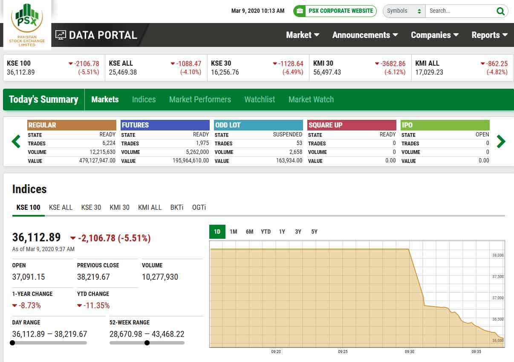Click the PSX Pakistan Stock Exchange logo
Viewport: 514px width, 362px height.
pos(27,25)
